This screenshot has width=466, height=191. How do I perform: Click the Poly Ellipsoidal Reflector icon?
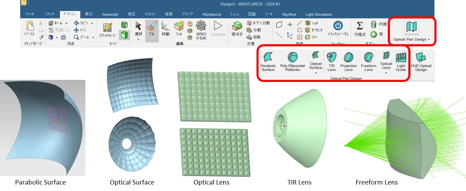pyautogui.click(x=292, y=62)
